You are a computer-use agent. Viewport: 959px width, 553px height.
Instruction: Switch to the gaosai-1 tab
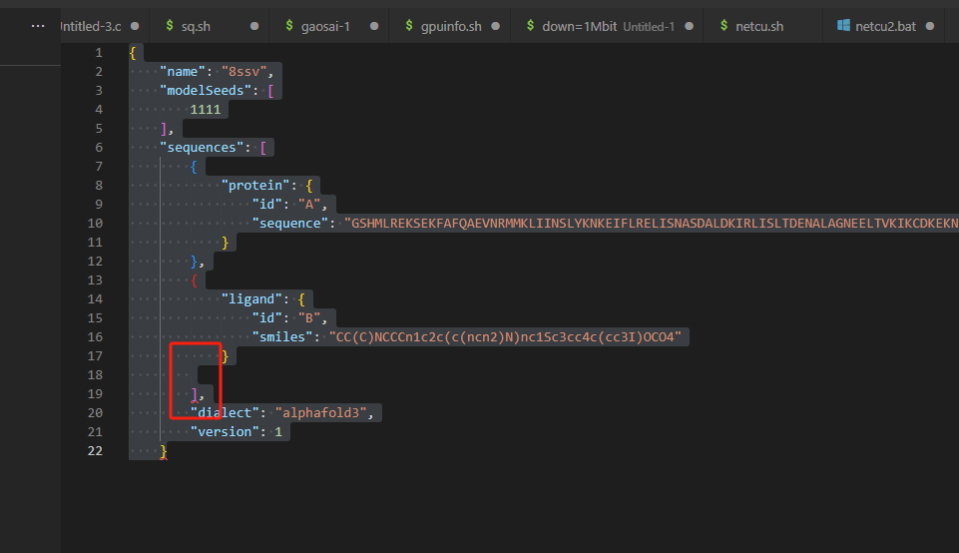tap(328, 26)
